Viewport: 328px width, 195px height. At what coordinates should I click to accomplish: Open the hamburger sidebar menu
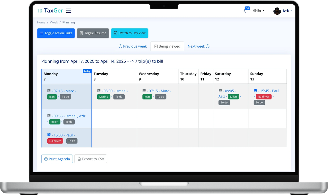68,11
